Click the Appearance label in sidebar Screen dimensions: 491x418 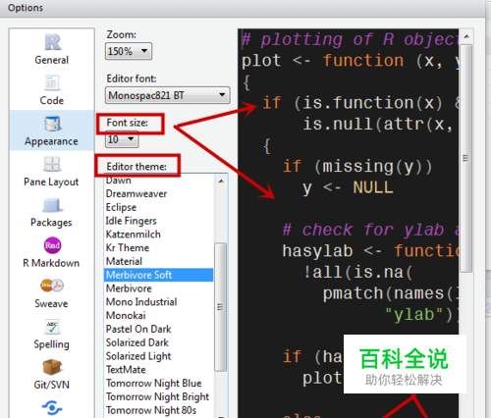pos(51,141)
